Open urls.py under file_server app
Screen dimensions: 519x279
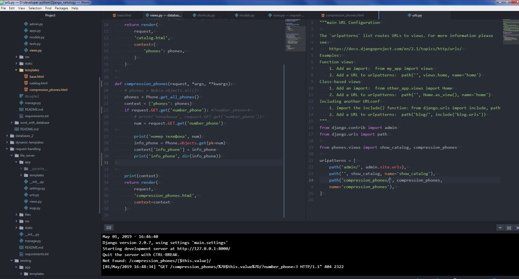(34, 195)
